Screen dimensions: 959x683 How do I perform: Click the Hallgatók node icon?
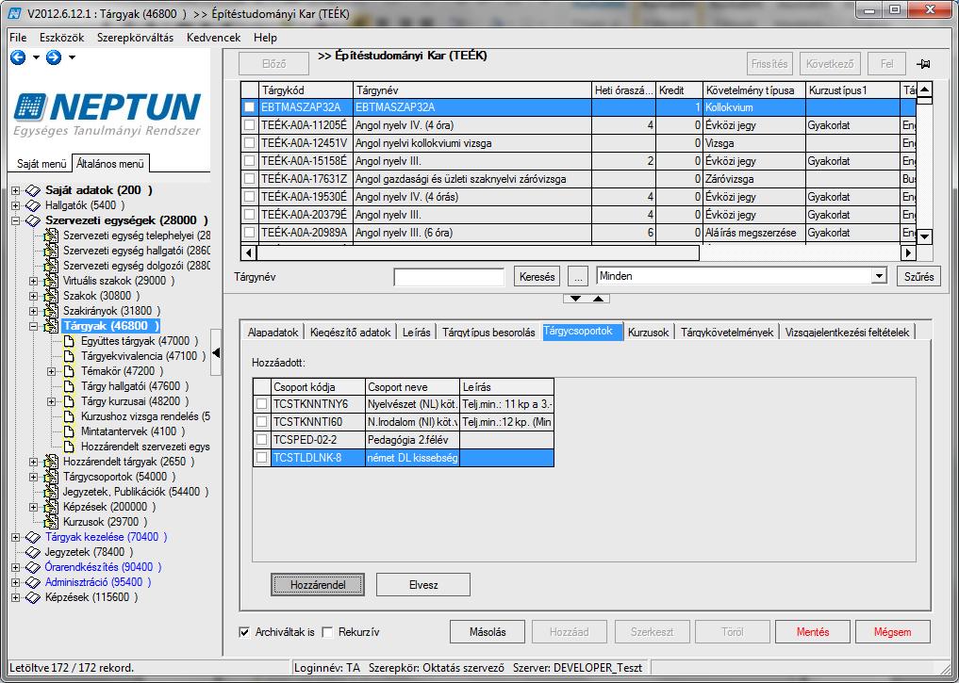(32, 205)
